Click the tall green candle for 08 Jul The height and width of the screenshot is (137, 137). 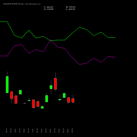click(7, 84)
